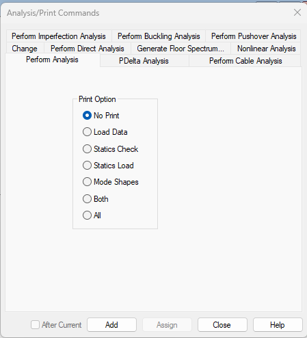Open Generate Floor Spectrum tab
This screenshot has height=338, width=307.
click(181, 49)
